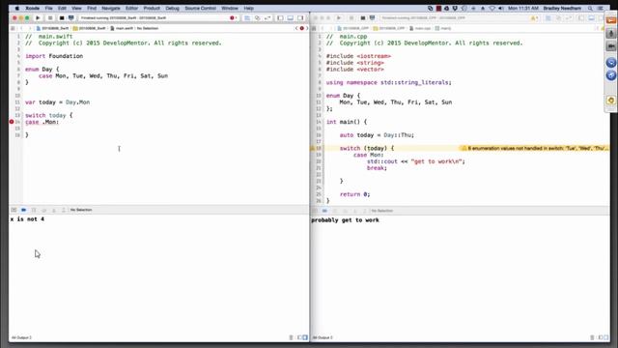Open the Xcode menu
Image resolution: width=618 pixels, height=348 pixels.
pos(32,9)
